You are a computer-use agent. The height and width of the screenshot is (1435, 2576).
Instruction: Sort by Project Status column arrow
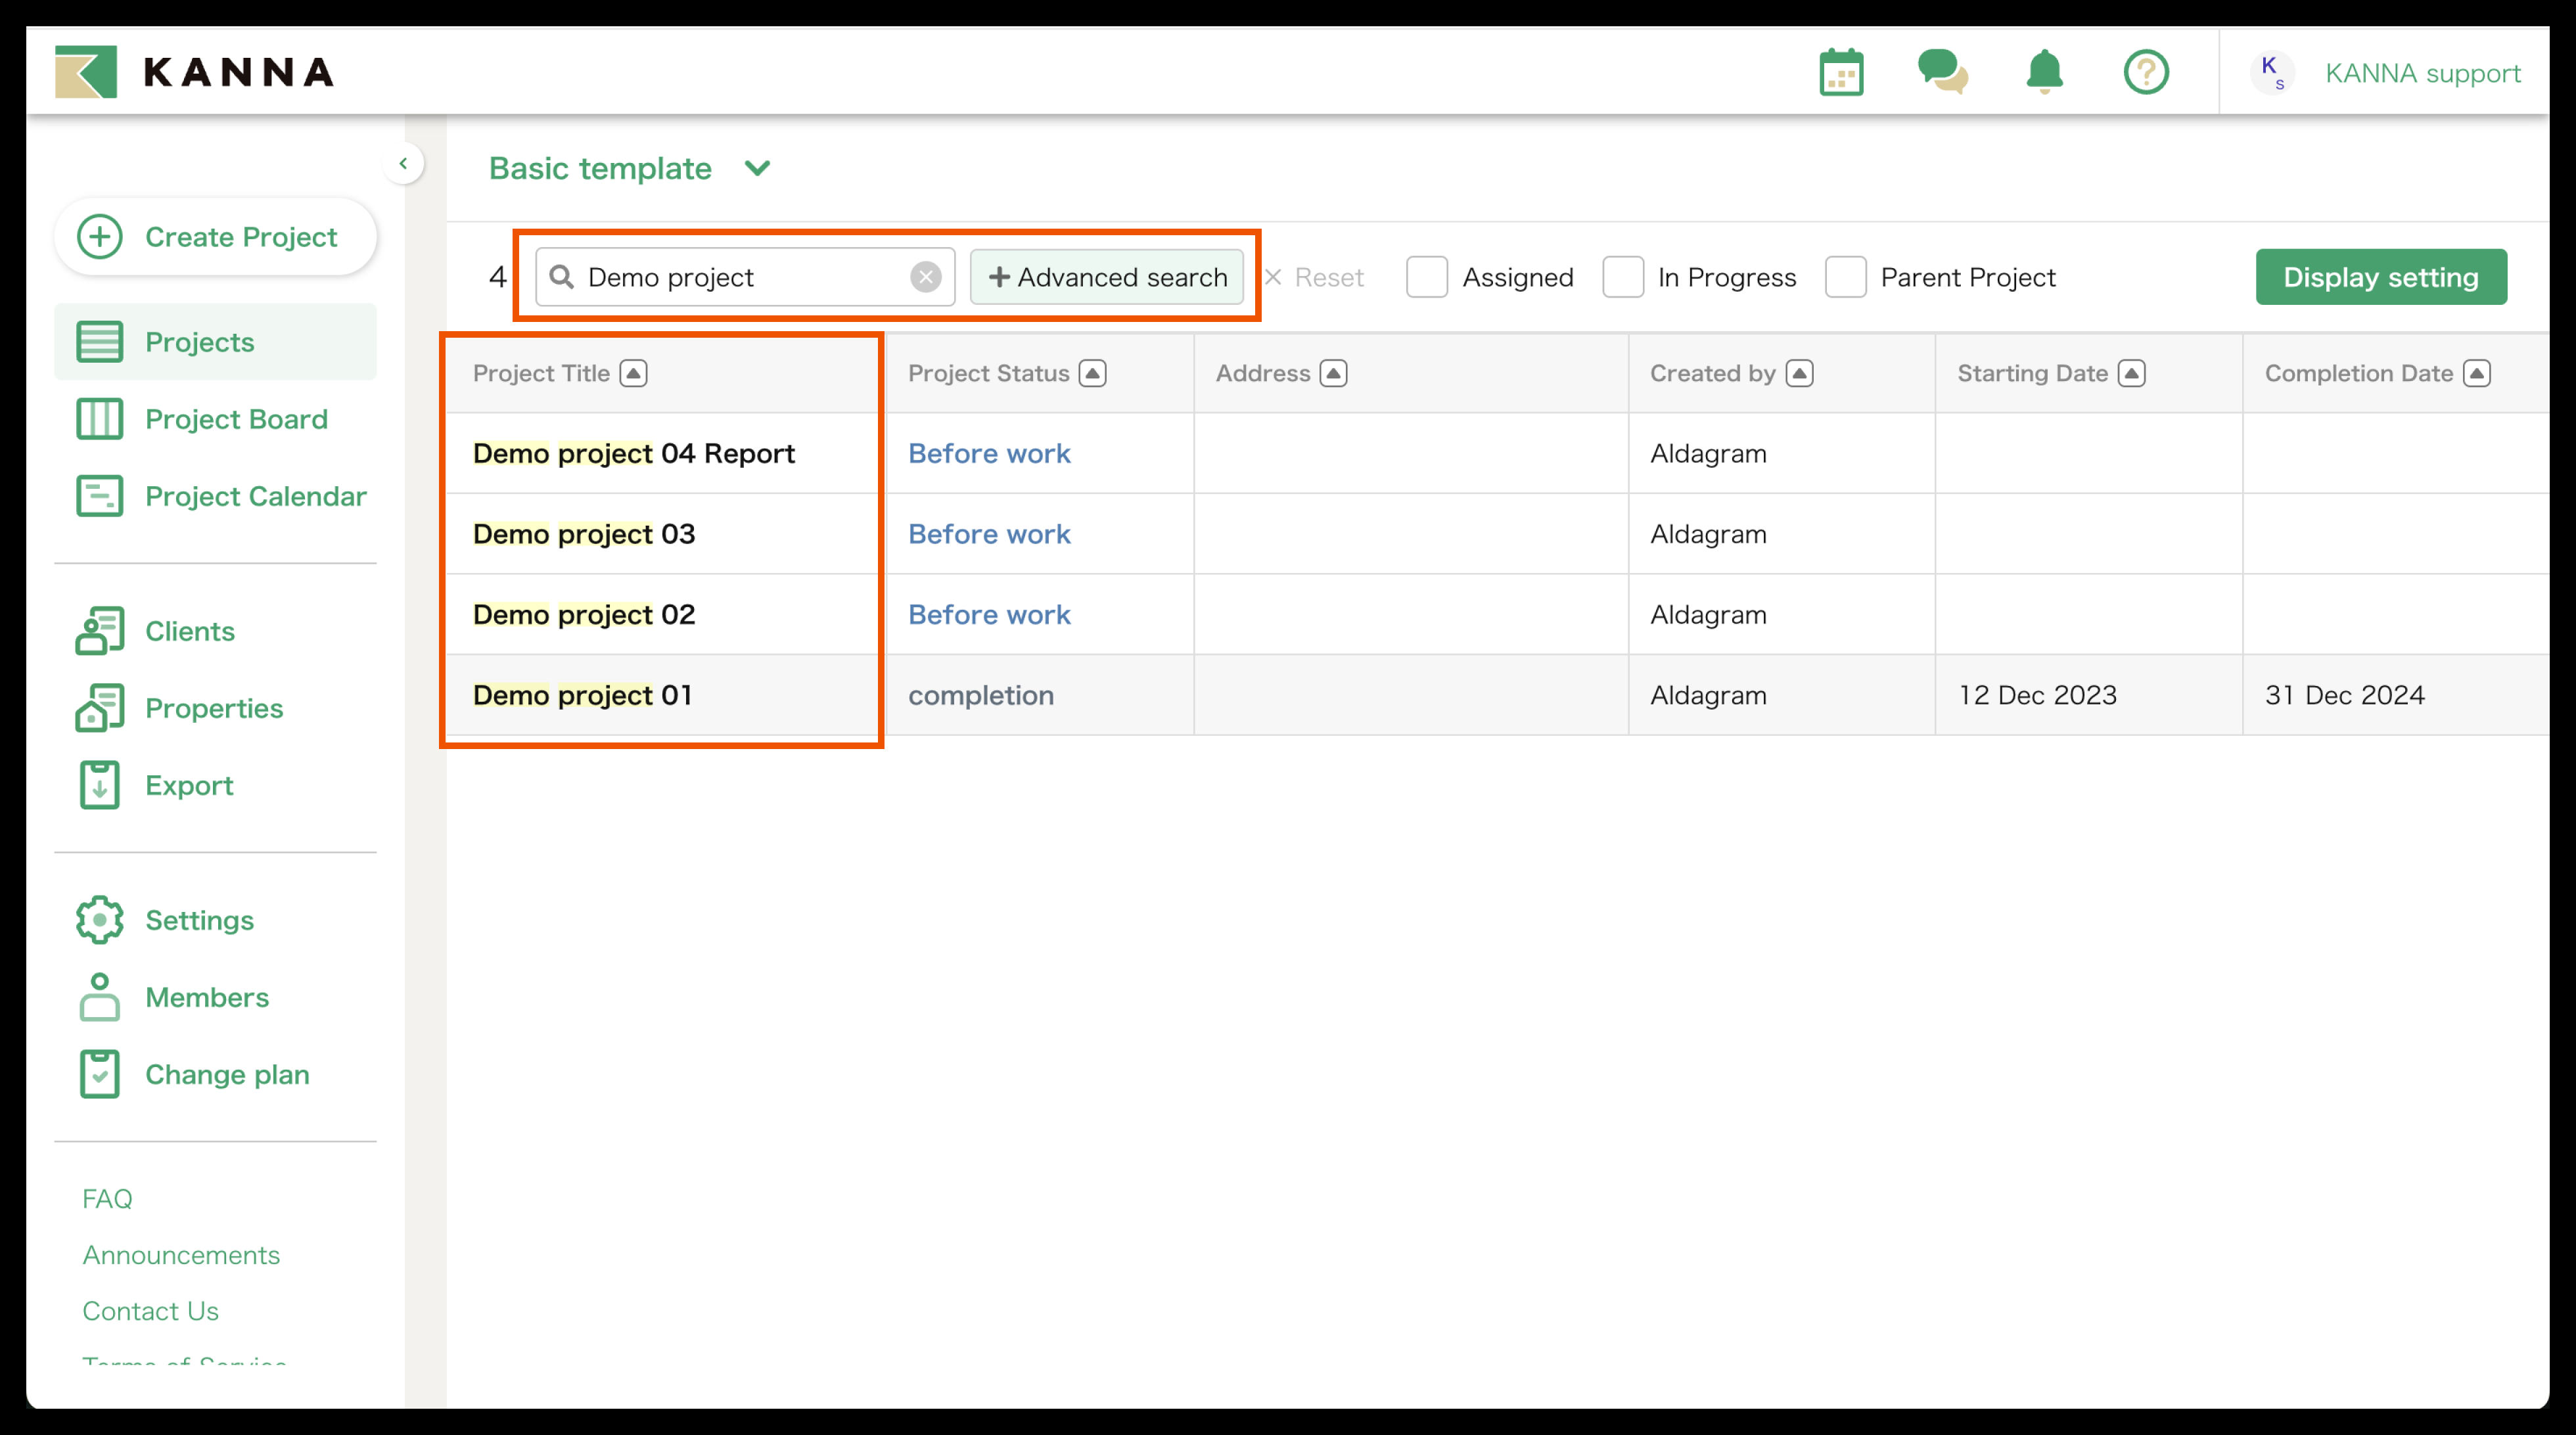(x=1092, y=373)
